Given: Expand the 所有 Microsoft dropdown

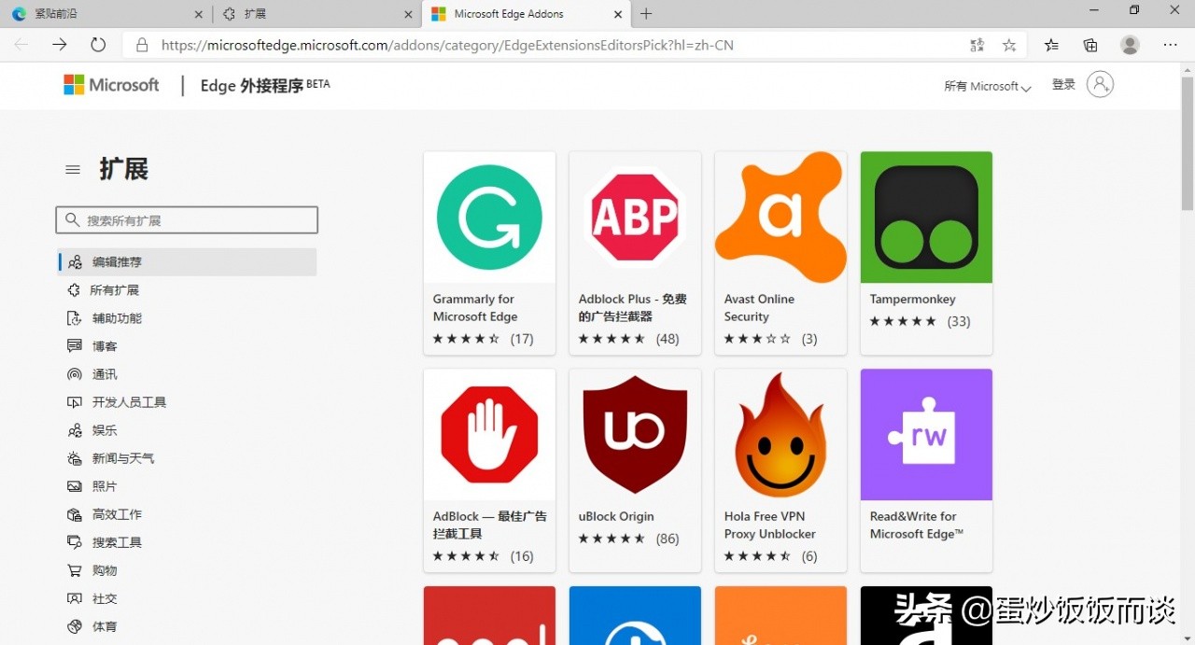Looking at the screenshot, I should [x=988, y=86].
